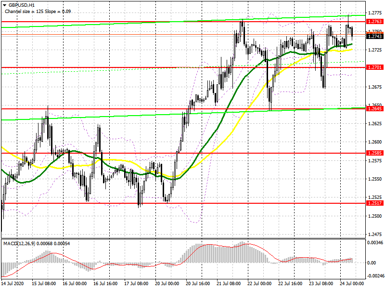Click the '22 Jul 00:00' time axis label
The image size is (385, 289).
coord(259,283)
